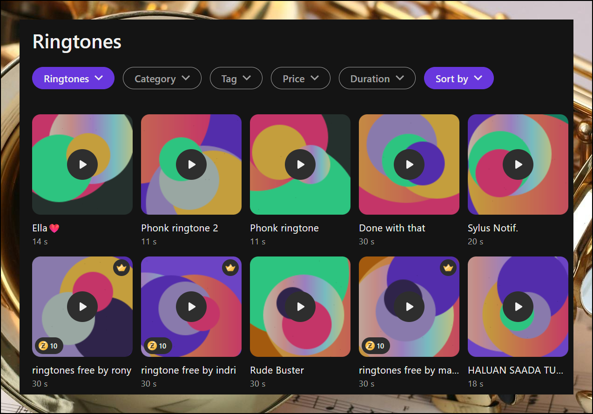This screenshot has width=593, height=414.
Task: Click the 30 s duration under Done with that
Action: click(367, 242)
